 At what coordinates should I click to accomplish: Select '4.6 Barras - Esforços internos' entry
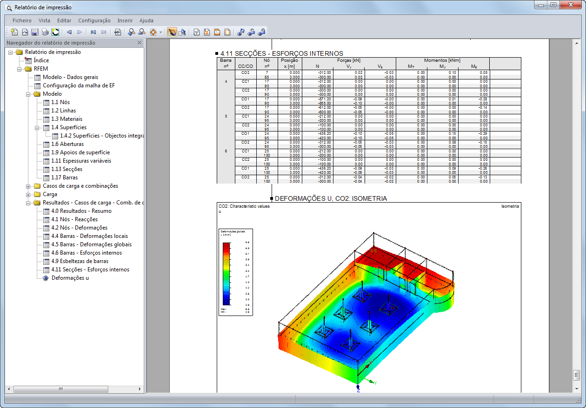click(x=87, y=253)
